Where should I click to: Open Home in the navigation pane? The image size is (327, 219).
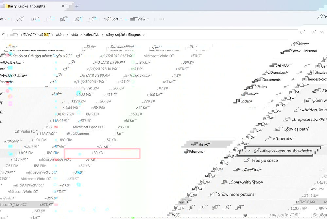(301, 44)
